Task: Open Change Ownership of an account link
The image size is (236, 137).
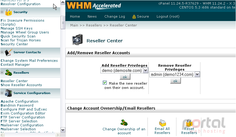Action: pyautogui.click(x=124, y=131)
